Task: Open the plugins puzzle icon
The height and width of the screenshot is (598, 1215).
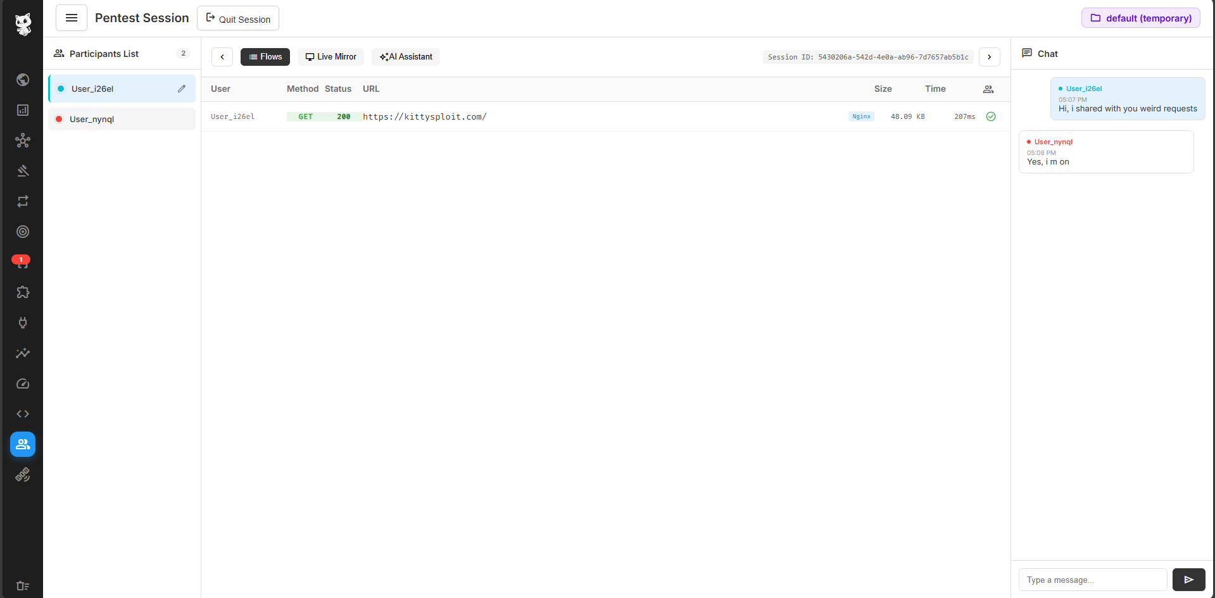Action: tap(23, 292)
